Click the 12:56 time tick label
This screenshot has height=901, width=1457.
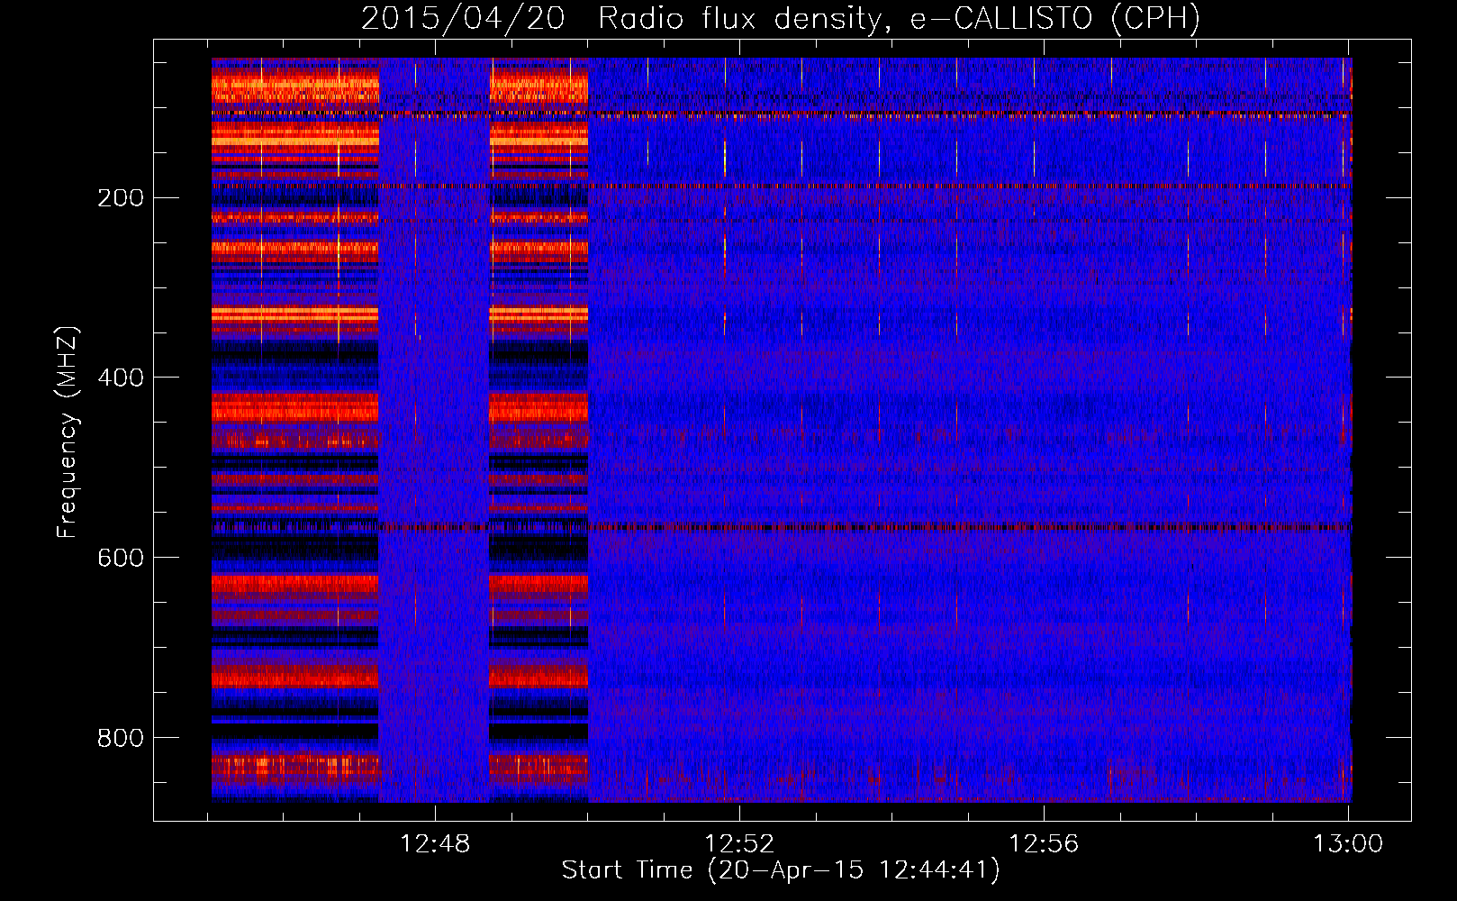click(1044, 844)
